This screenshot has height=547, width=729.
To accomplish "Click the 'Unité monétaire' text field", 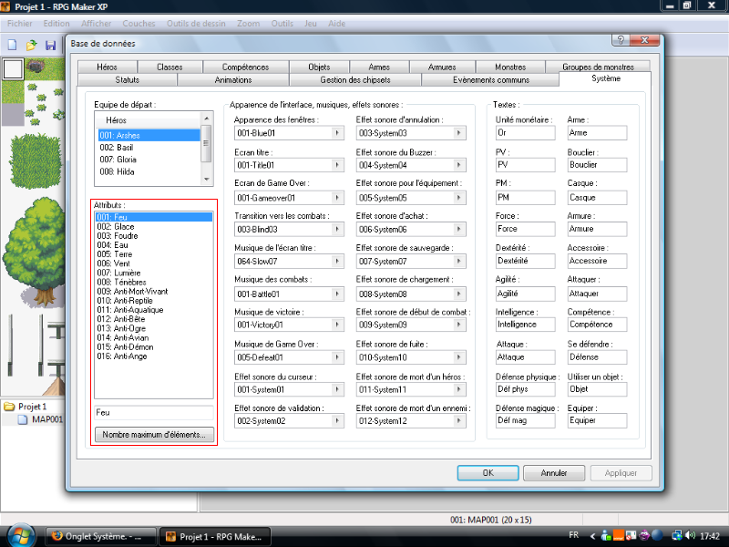I will coord(525,133).
